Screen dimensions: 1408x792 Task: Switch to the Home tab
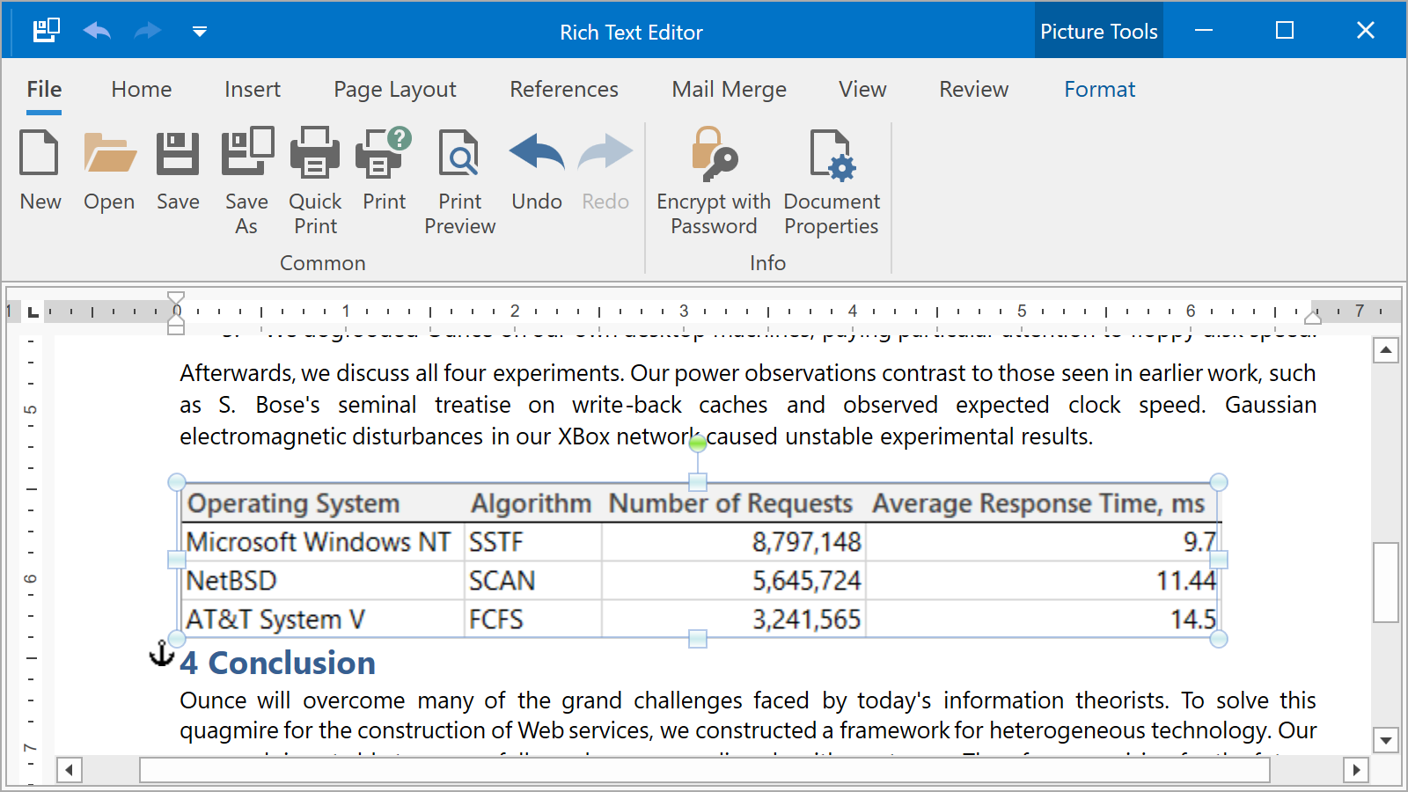(x=141, y=90)
